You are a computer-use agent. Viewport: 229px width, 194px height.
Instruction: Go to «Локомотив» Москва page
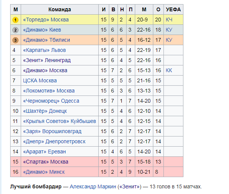[49, 91]
